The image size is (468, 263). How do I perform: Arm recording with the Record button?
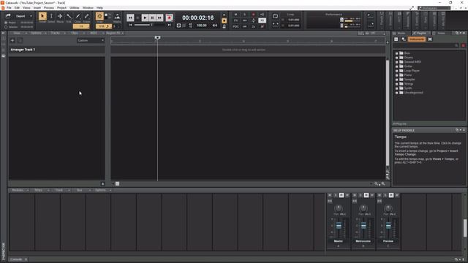(169, 18)
